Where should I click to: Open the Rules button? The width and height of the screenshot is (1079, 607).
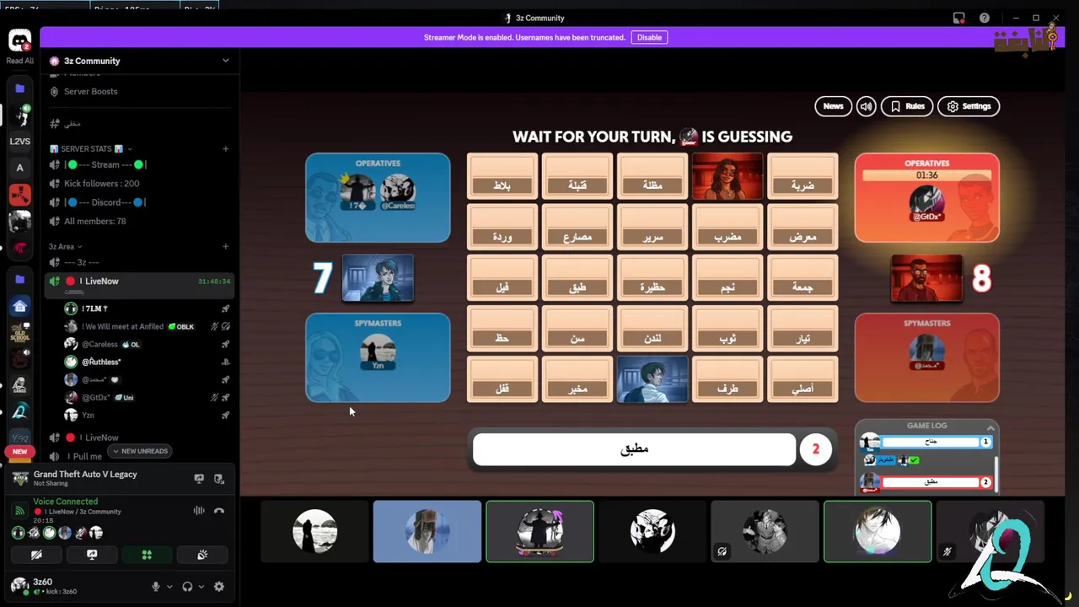click(x=907, y=106)
